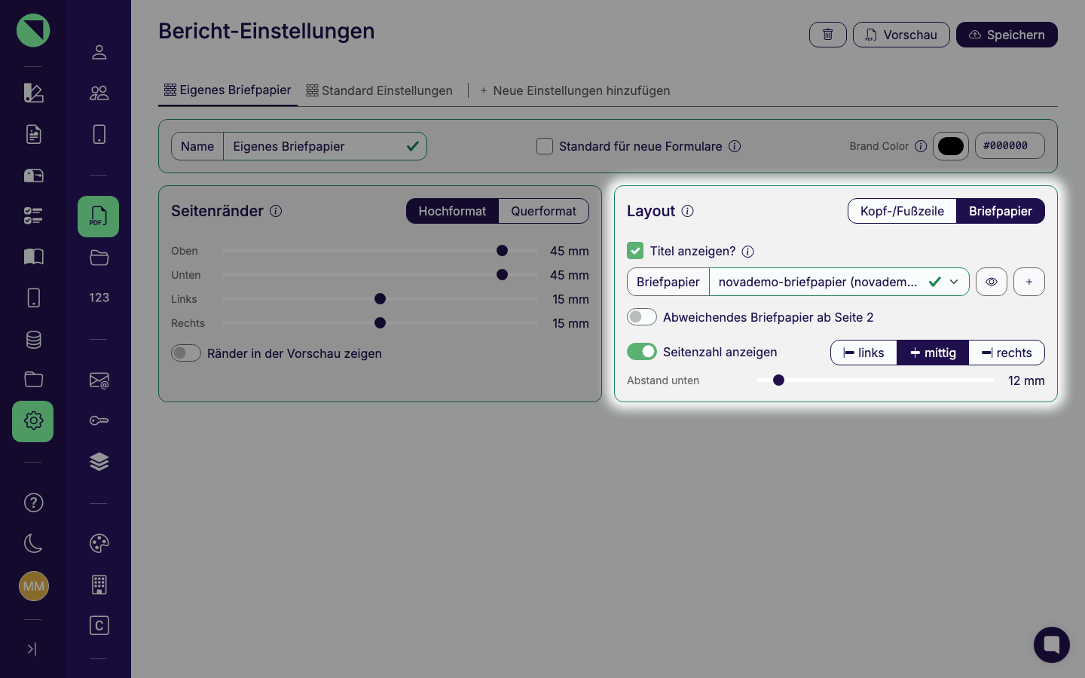Open the email settings envelope icon
The height and width of the screenshot is (678, 1085).
(x=99, y=380)
